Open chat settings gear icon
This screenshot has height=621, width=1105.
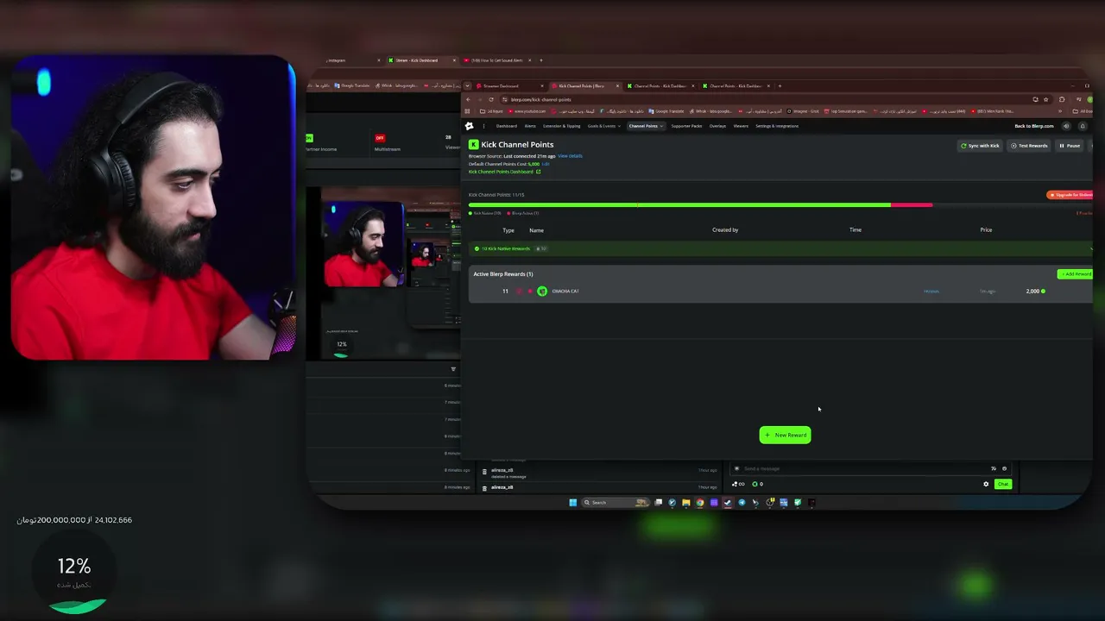coord(986,484)
